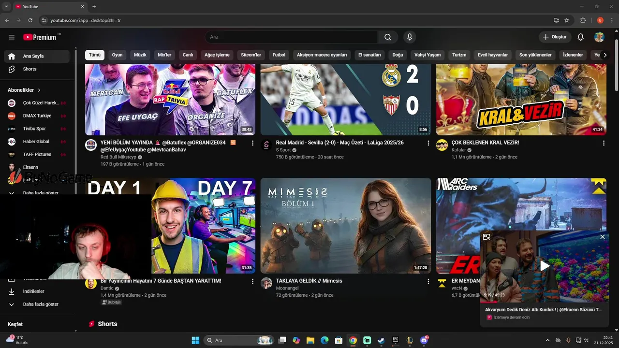Click the Oluştur create button
619x348 pixels.
[x=555, y=37]
